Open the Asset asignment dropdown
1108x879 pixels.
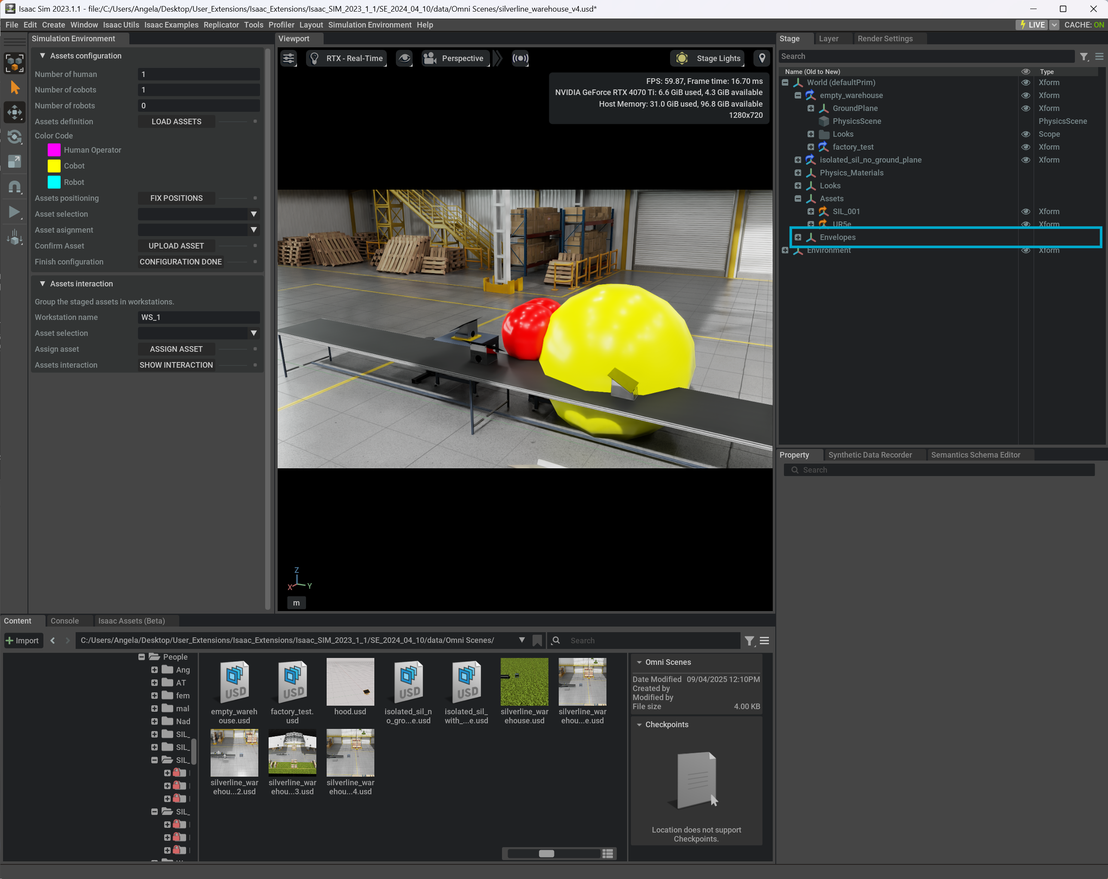coord(253,230)
